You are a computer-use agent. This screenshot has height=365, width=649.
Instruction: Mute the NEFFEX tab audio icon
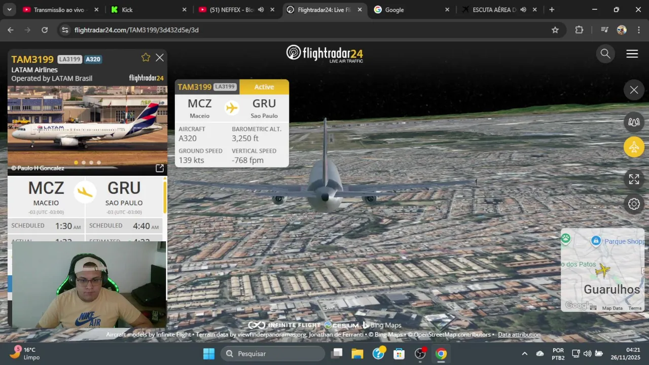261,10
